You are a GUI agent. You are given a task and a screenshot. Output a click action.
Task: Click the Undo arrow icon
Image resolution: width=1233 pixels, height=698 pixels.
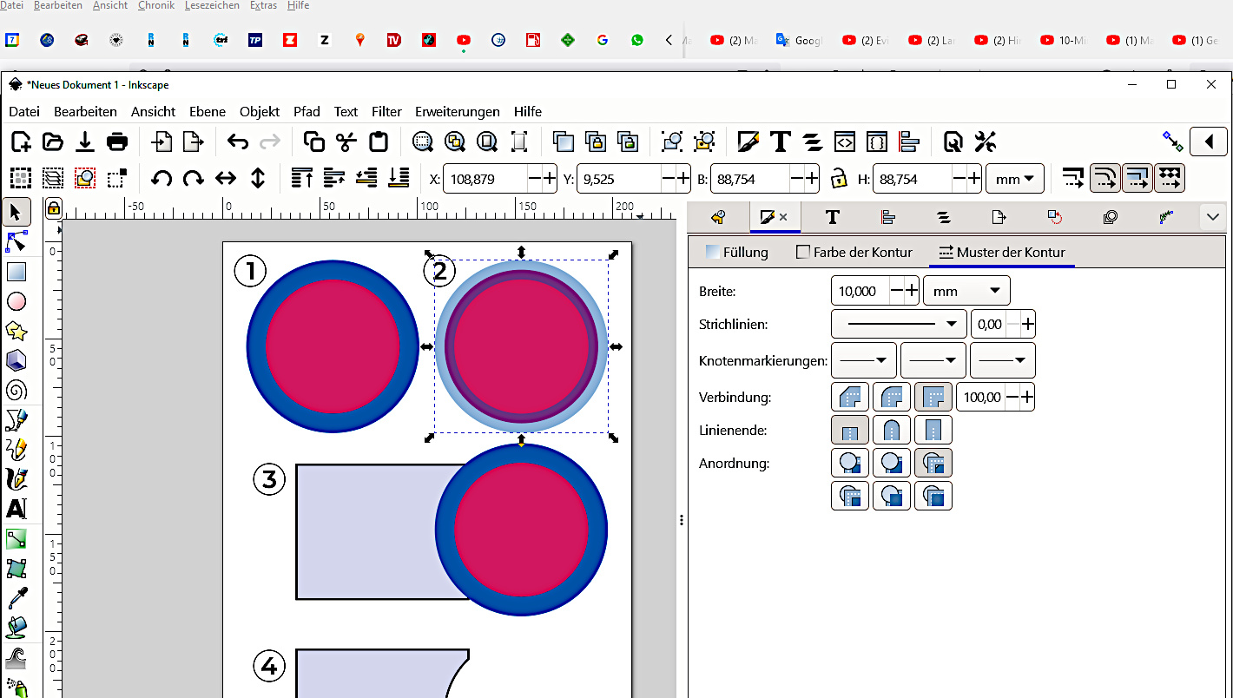tap(237, 142)
